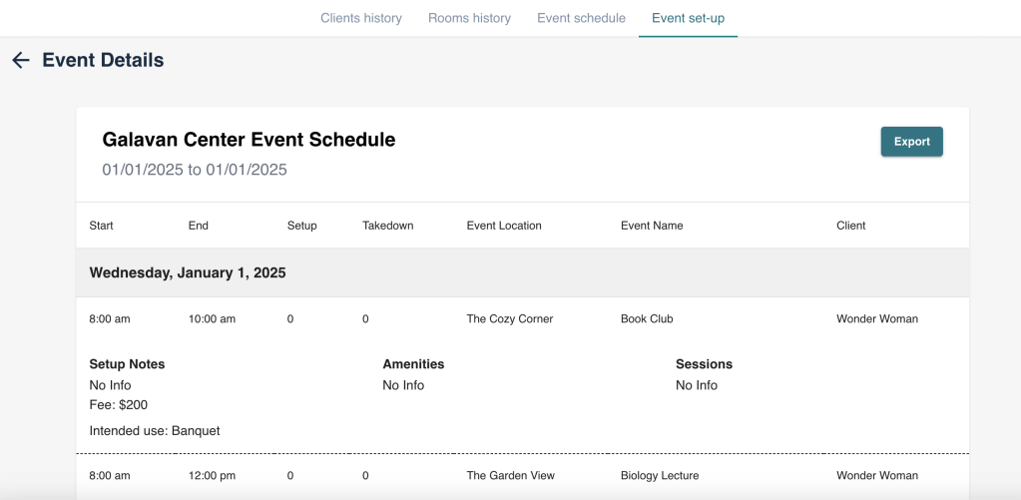Click the Start column header

(x=101, y=226)
